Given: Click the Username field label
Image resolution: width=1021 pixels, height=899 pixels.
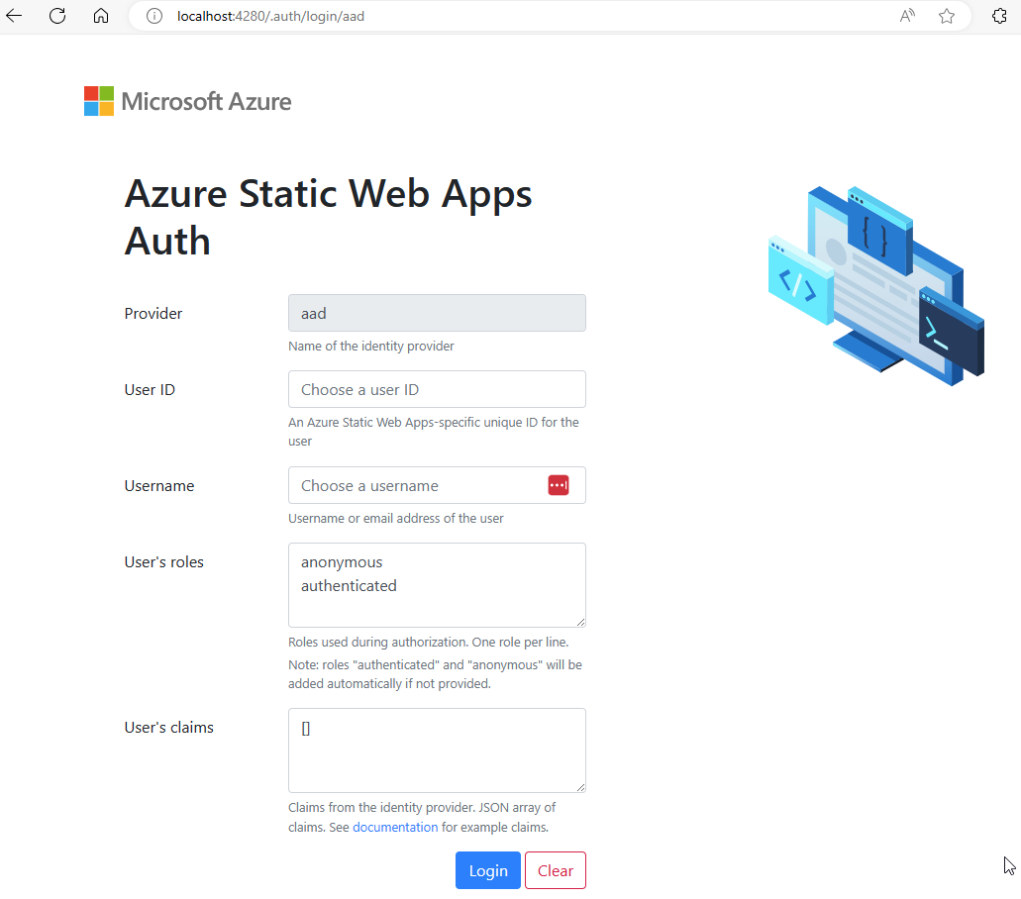Looking at the screenshot, I should 158,485.
